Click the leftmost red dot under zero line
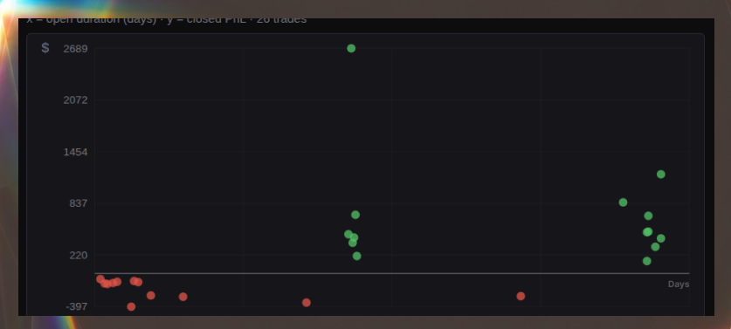 click(100, 279)
